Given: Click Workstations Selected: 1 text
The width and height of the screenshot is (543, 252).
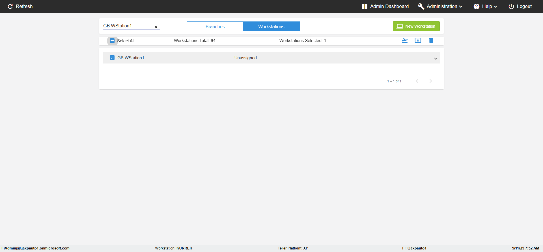Looking at the screenshot, I should click(x=303, y=41).
